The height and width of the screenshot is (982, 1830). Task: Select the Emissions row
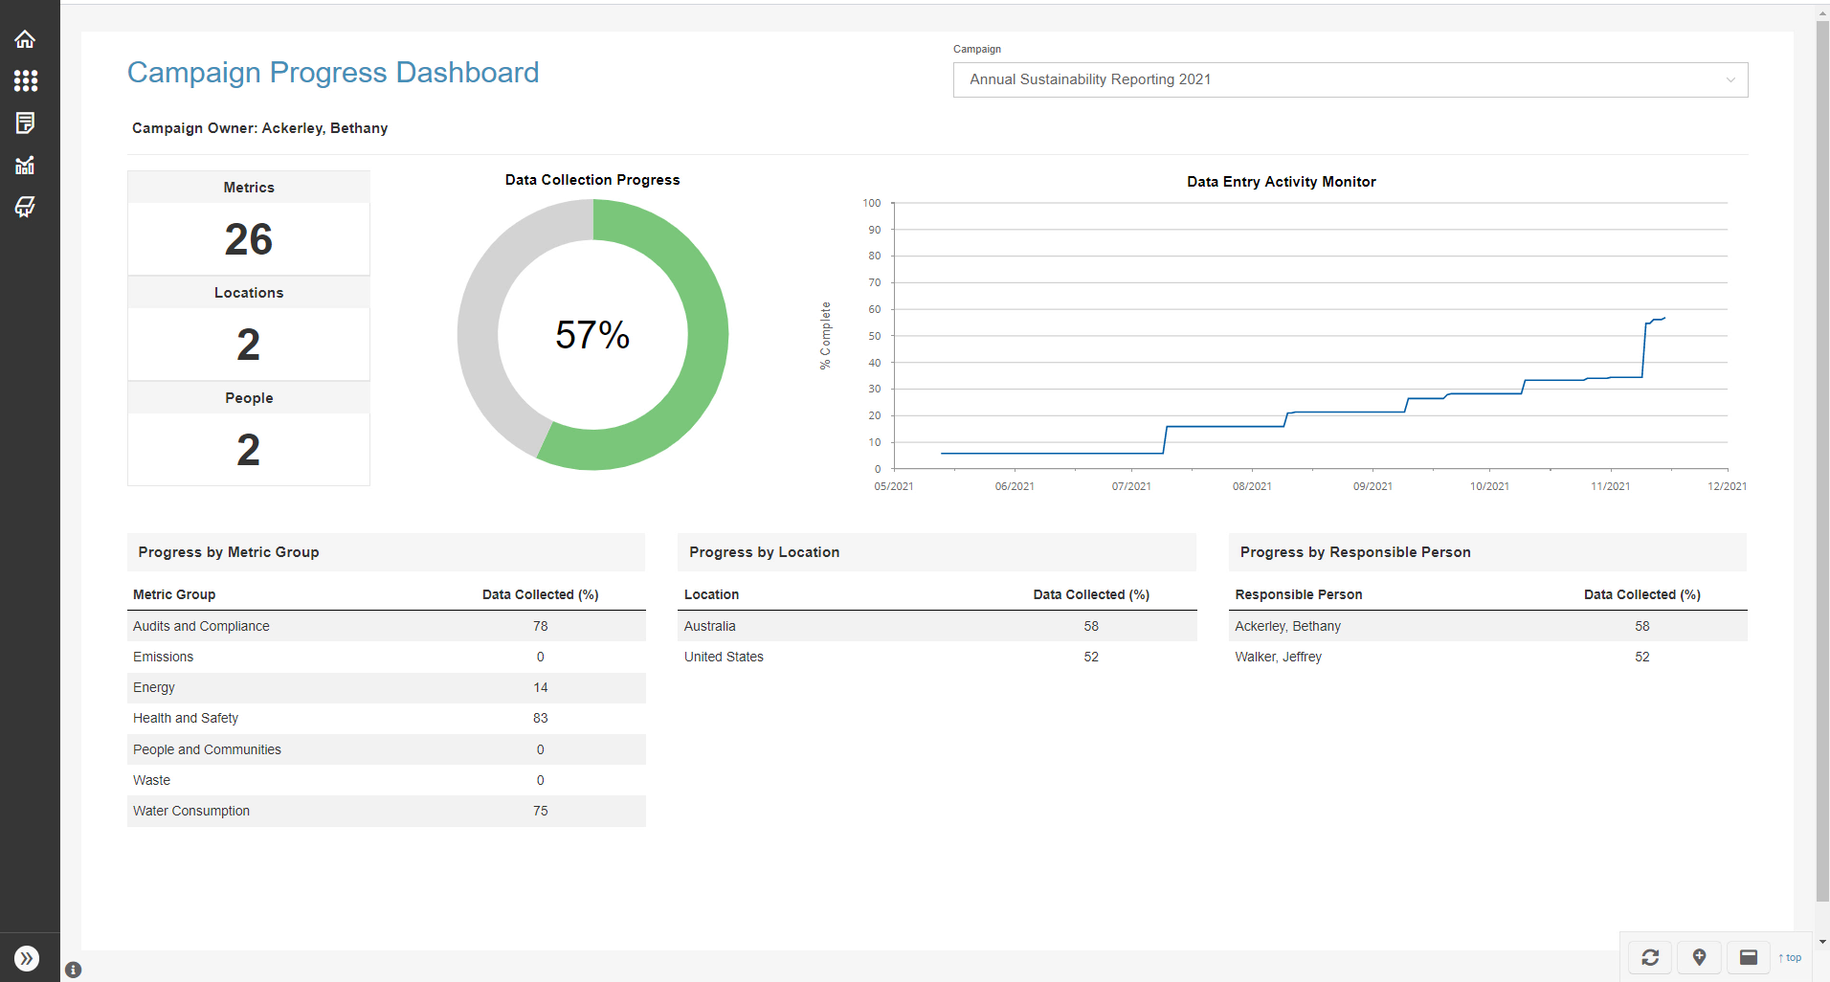pos(387,657)
